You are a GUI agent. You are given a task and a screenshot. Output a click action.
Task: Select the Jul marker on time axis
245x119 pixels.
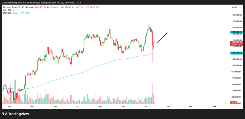click(78, 106)
